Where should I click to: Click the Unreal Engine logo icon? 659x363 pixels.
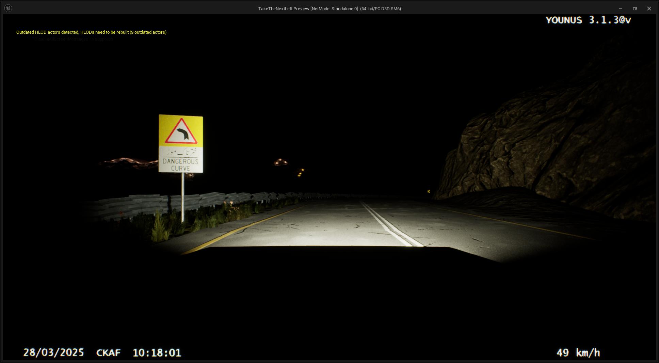[x=8, y=8]
